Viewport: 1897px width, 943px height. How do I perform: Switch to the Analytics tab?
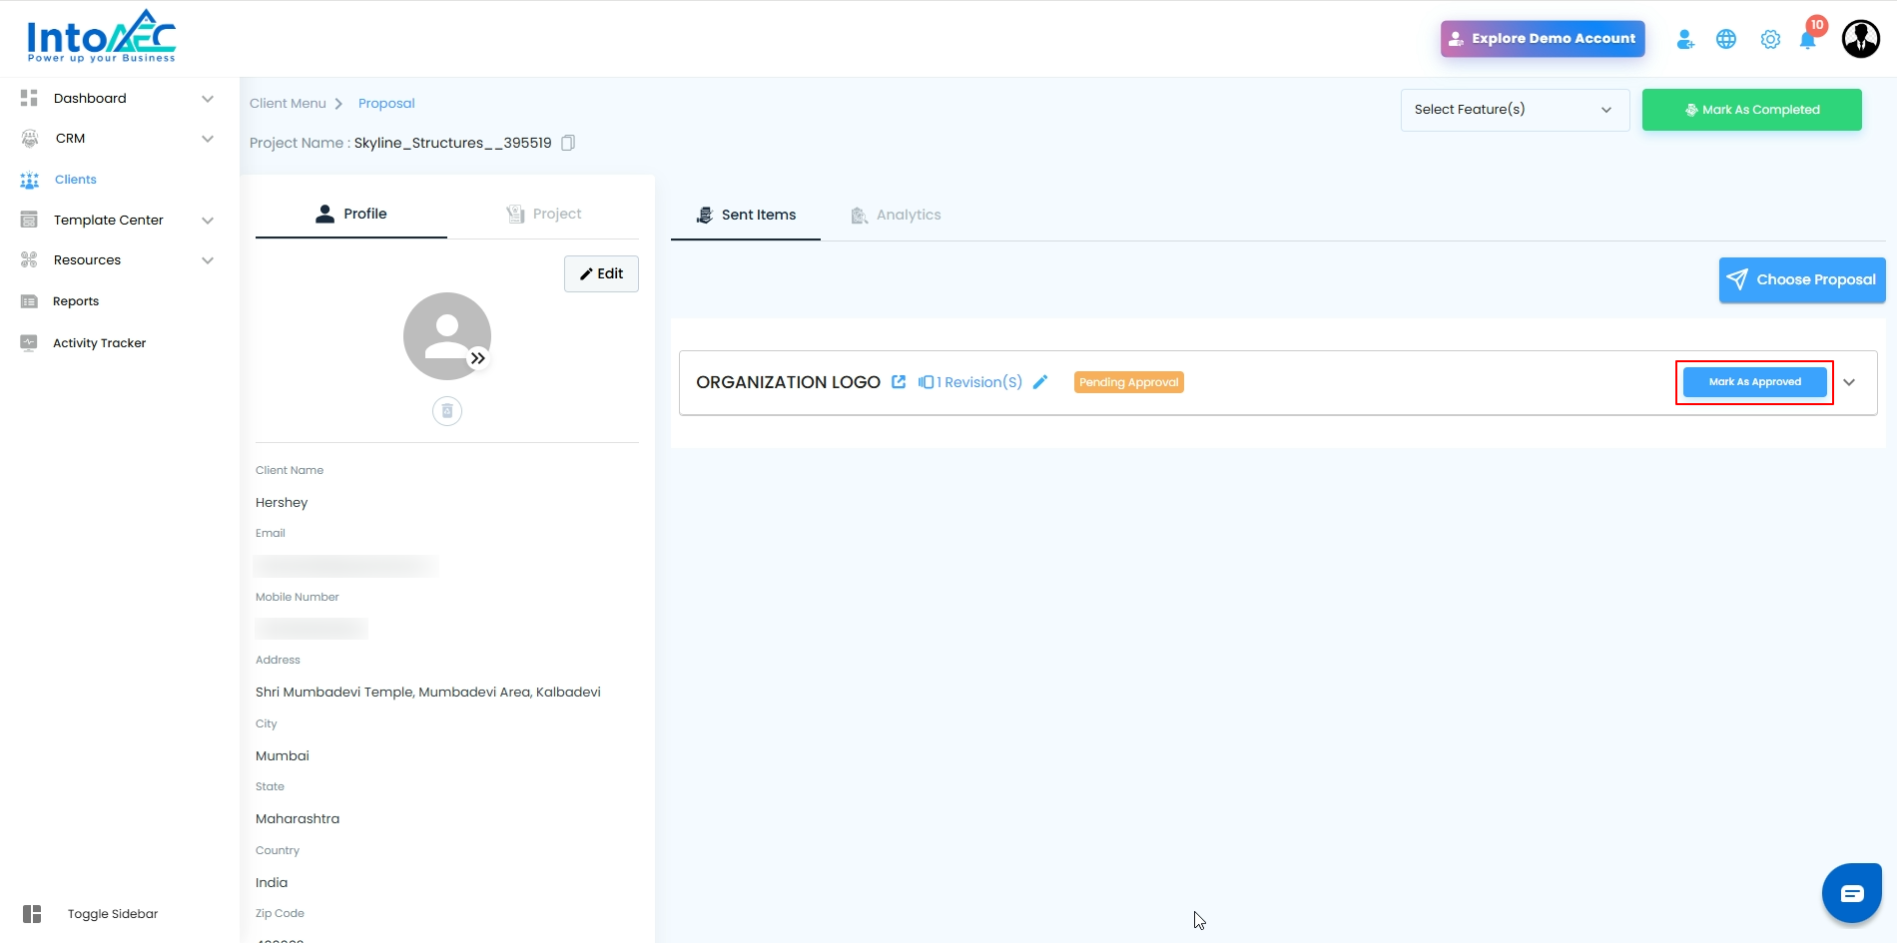(896, 215)
